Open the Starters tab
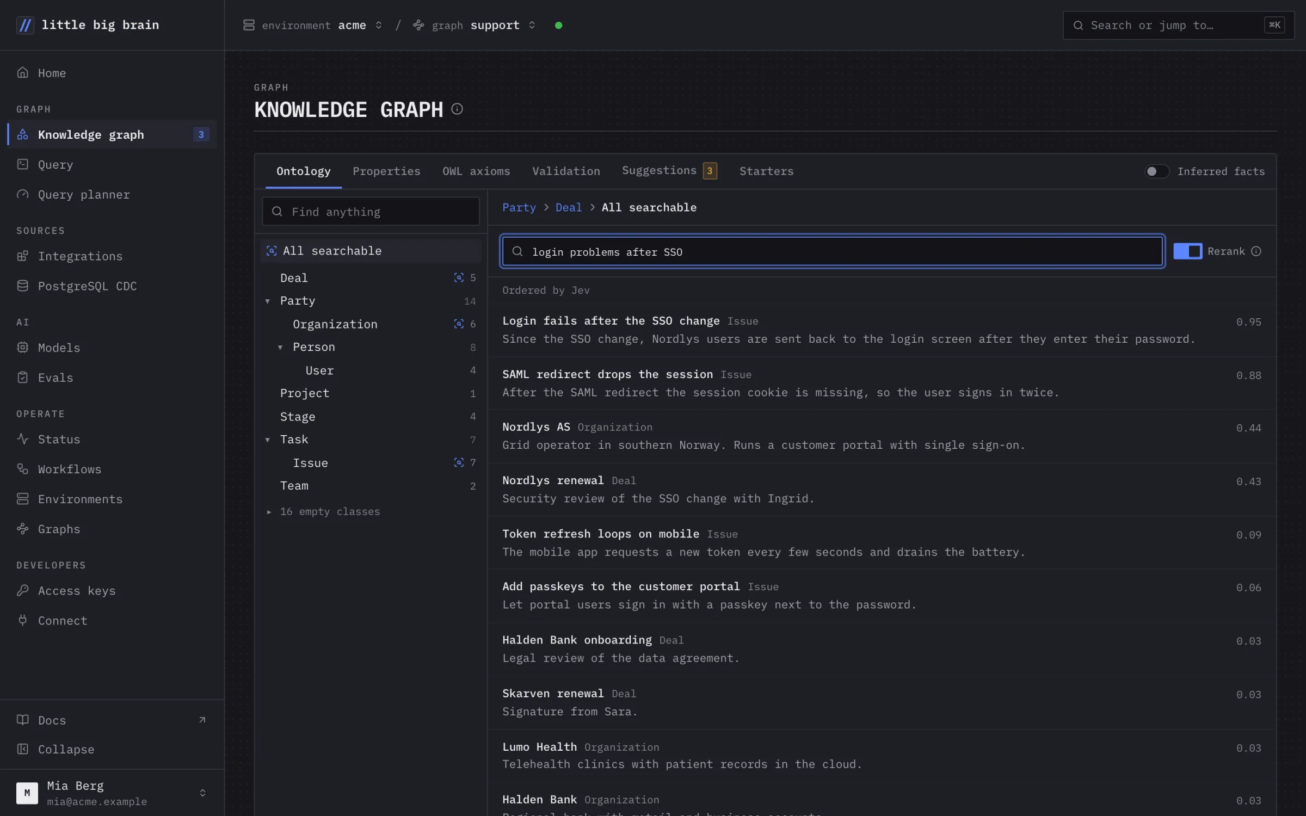 [766, 171]
